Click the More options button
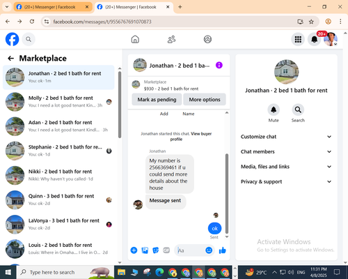The width and height of the screenshot is (348, 279). (x=205, y=100)
